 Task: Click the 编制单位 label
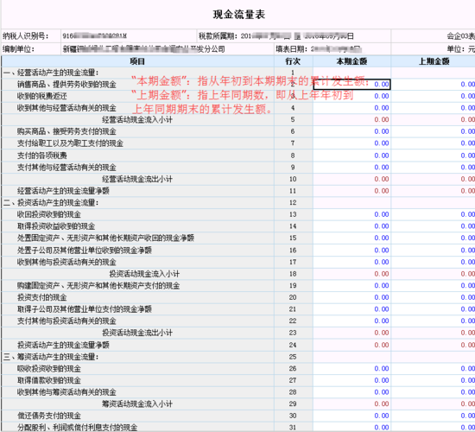[x=18, y=49]
